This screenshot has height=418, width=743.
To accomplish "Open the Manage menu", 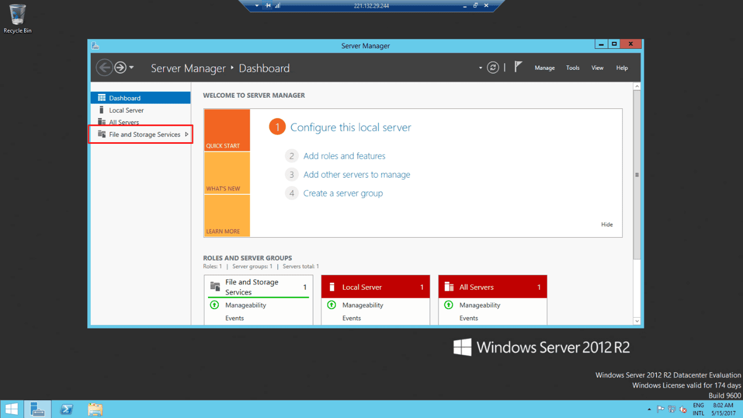I will coord(544,68).
